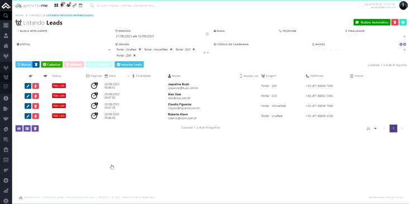This screenshot has height=204, width=409.
Task: Click the first purple bulk action button
Action: tap(19, 128)
